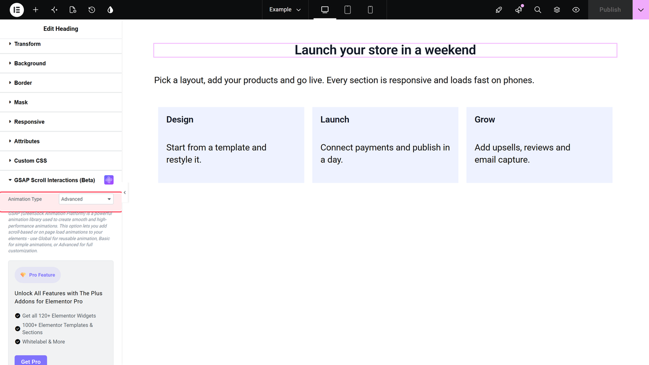Click the Publish button

pos(610,10)
